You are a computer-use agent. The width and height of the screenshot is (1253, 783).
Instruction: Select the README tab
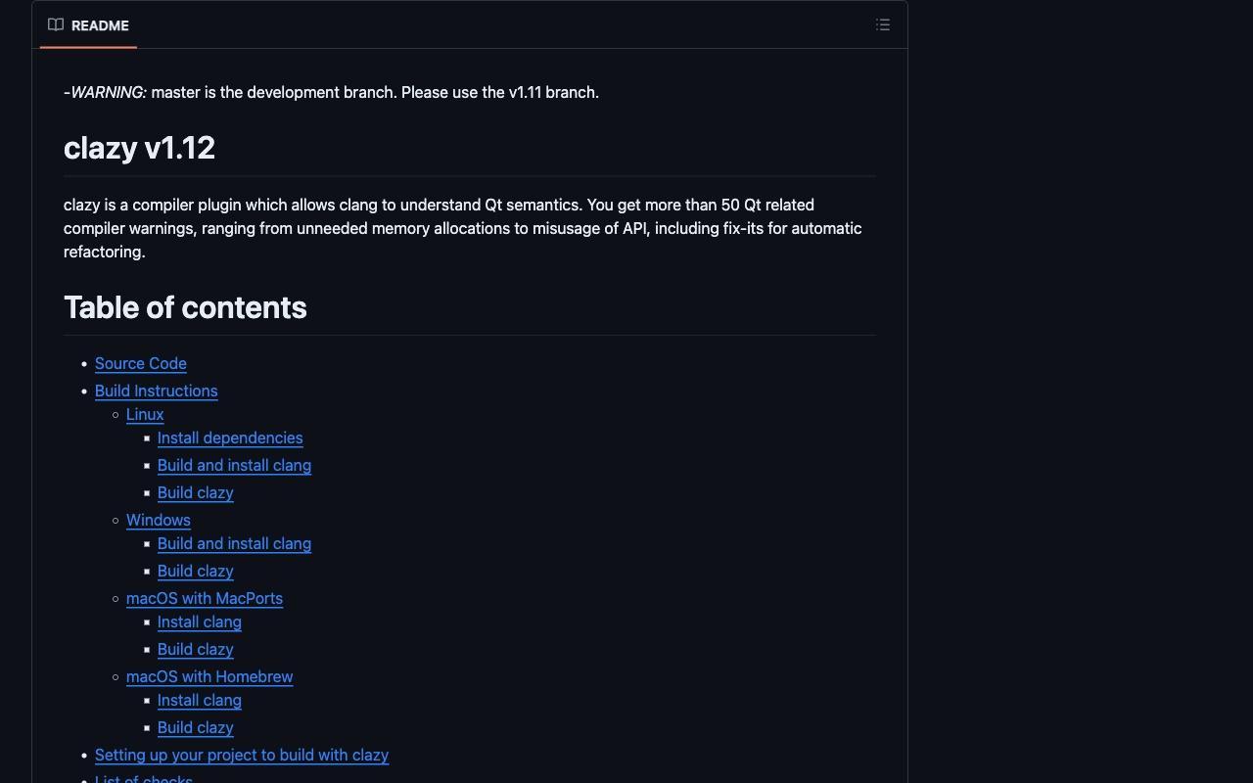coord(88,25)
